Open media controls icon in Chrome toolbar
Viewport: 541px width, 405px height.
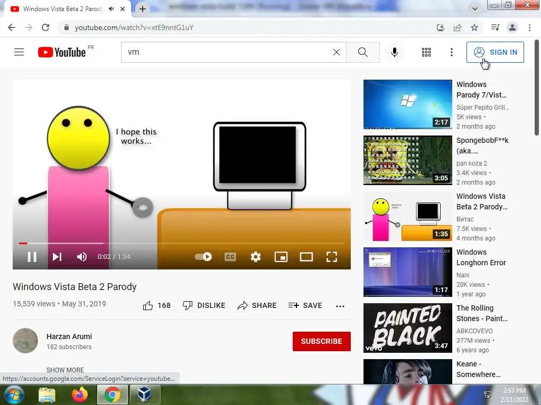[x=495, y=27]
